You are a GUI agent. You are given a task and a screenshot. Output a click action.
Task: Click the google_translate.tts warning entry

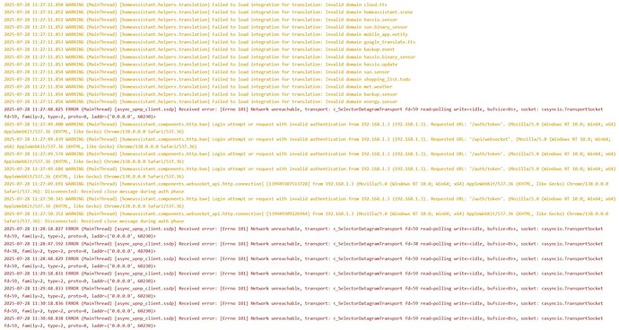click(x=210, y=42)
